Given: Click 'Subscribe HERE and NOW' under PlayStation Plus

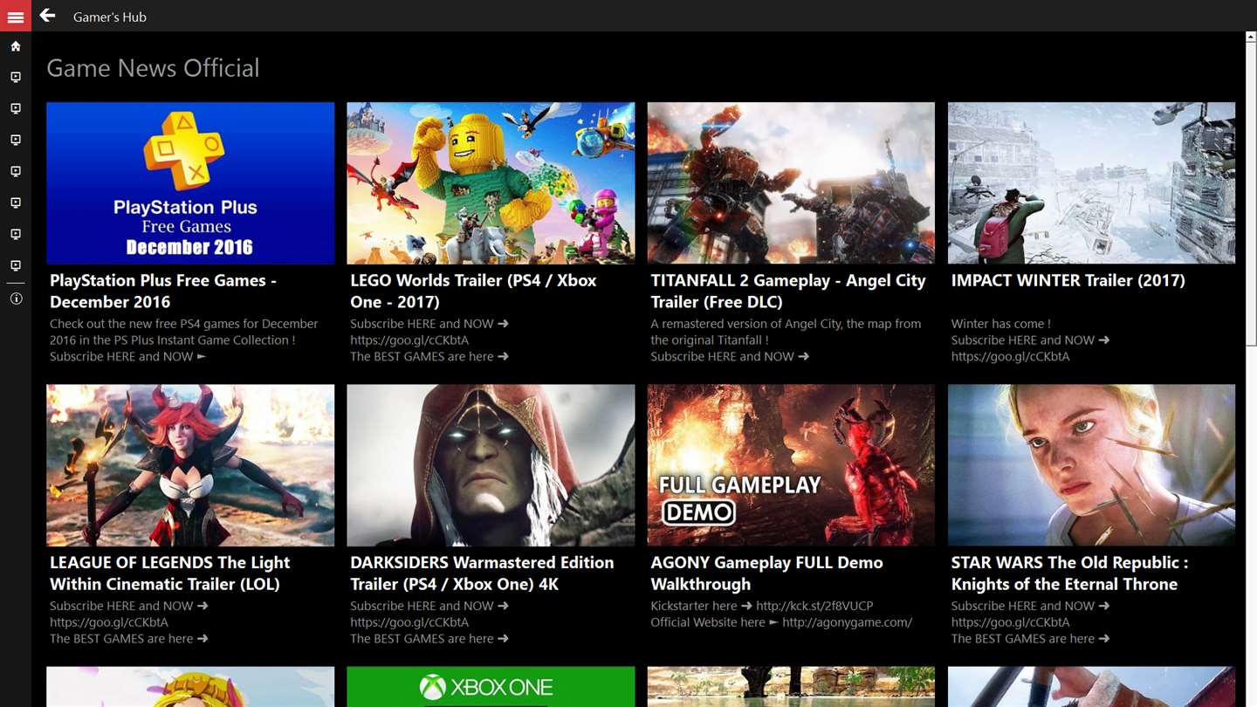Looking at the screenshot, I should click(128, 357).
